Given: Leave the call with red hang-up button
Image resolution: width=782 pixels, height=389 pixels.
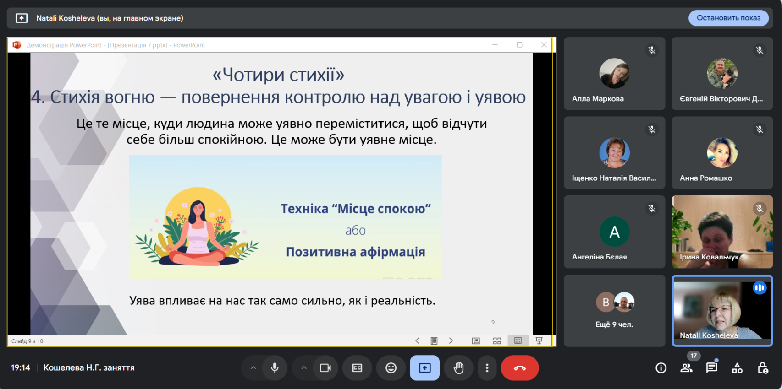Looking at the screenshot, I should point(519,368).
